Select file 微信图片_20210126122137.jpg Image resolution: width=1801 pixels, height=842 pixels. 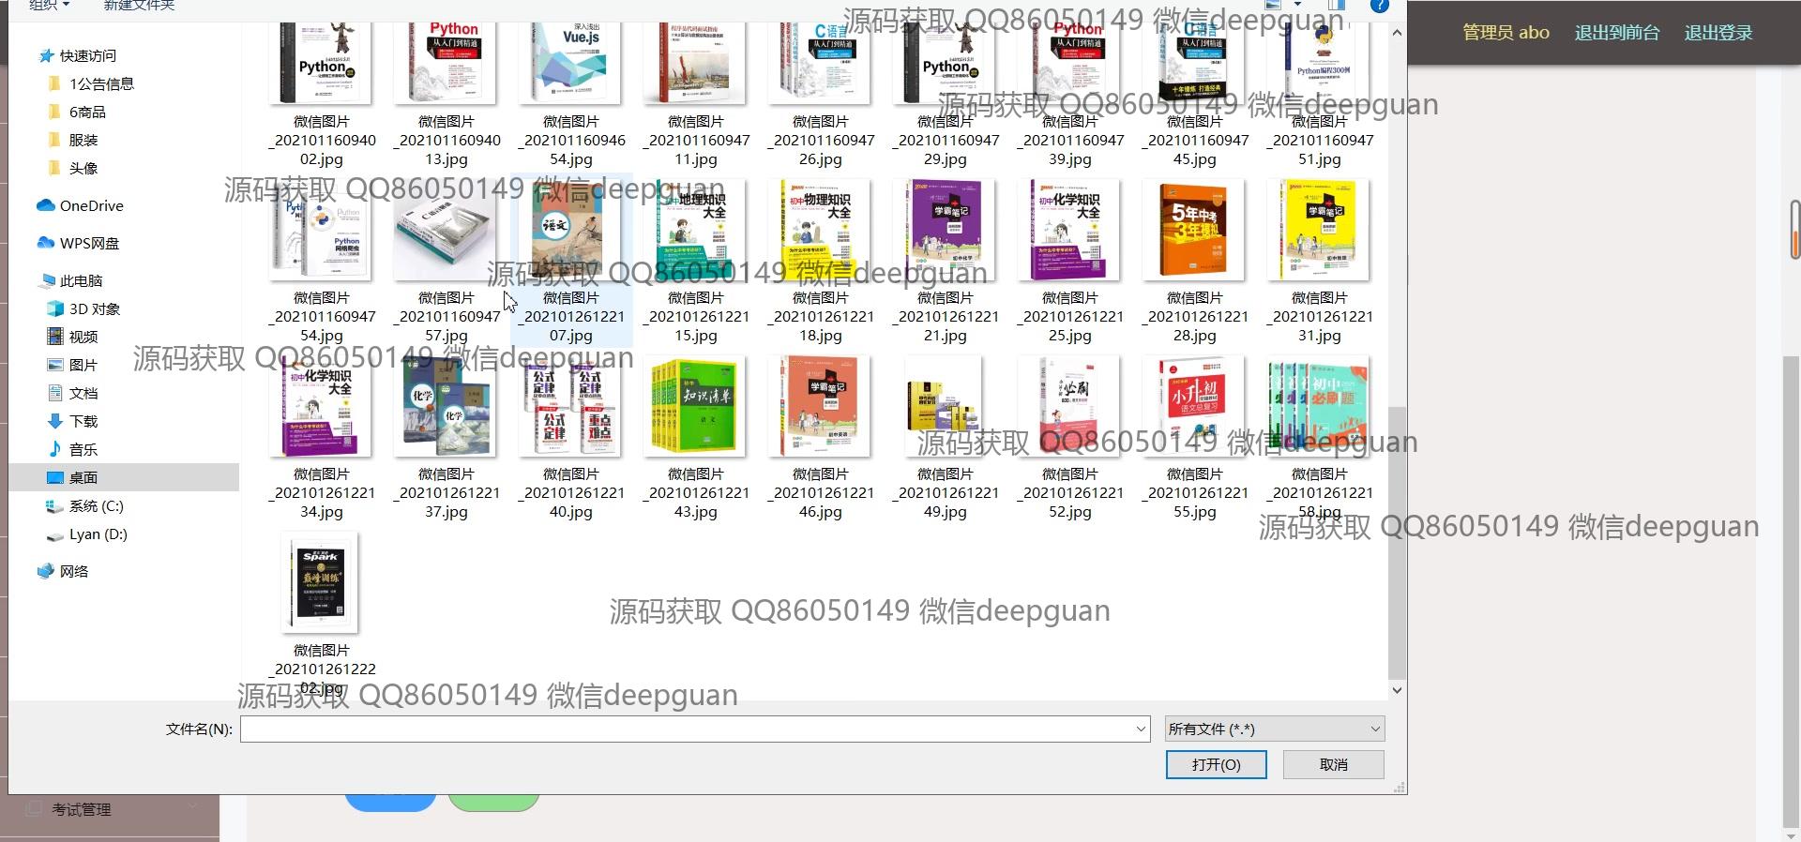446,437
